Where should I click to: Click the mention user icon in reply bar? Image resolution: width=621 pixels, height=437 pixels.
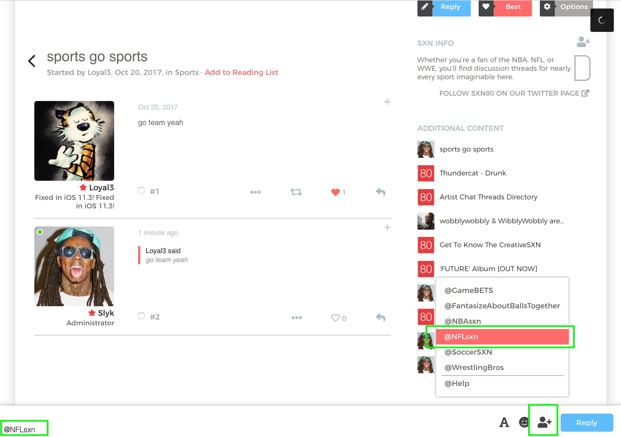[x=544, y=422]
